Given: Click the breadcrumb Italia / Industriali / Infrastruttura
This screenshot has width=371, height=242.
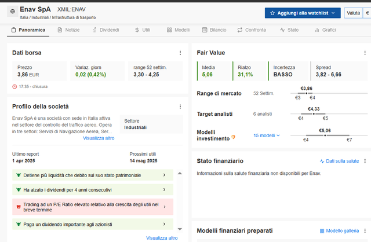Looking at the screenshot, I should (58, 18).
